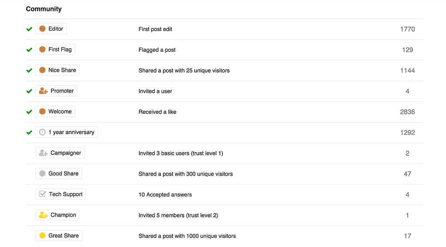The height and width of the screenshot is (247, 446).
Task: Click the bronze Editor badge icon
Action: 42,29
